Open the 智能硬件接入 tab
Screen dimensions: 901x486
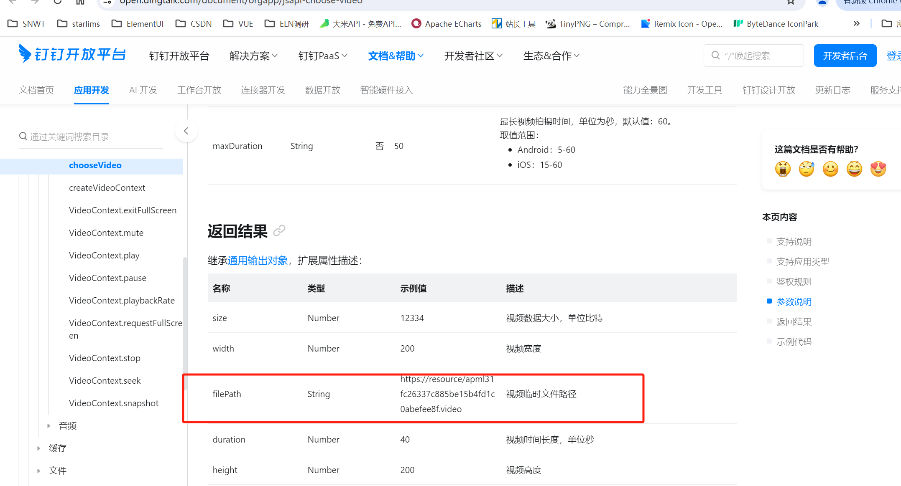(387, 90)
